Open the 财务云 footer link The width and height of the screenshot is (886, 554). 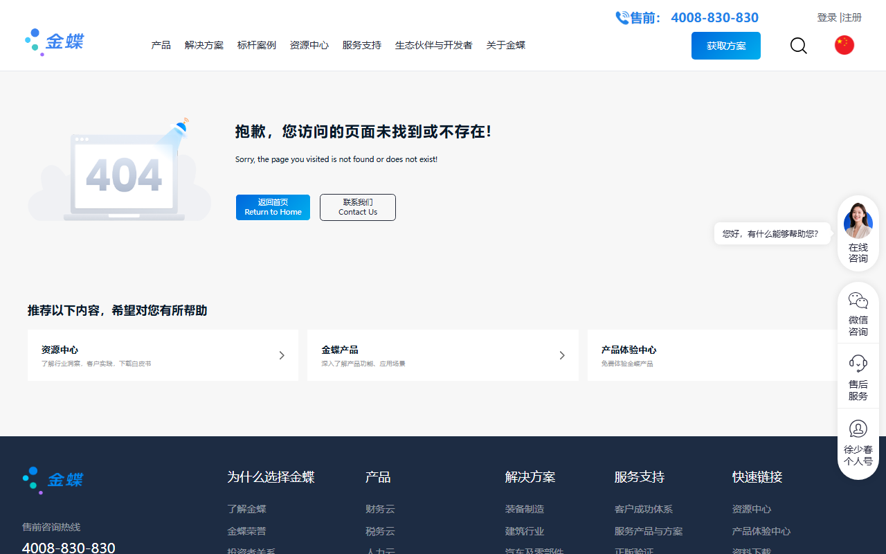point(380,509)
